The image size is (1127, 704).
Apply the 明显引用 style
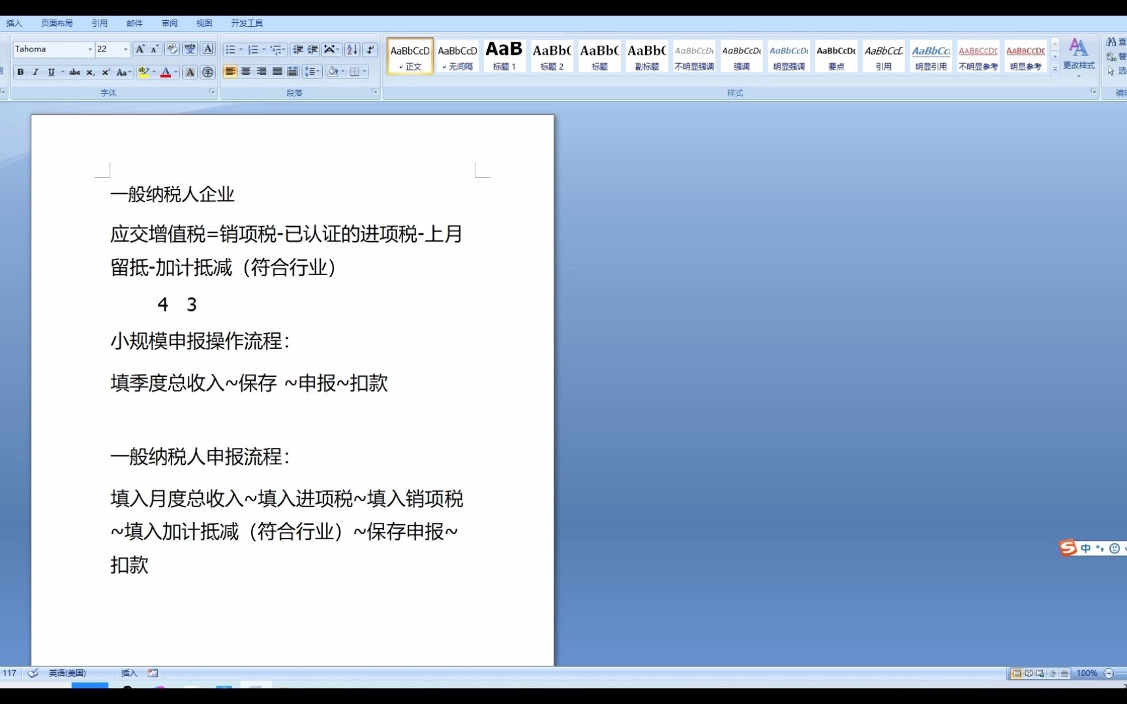point(931,56)
